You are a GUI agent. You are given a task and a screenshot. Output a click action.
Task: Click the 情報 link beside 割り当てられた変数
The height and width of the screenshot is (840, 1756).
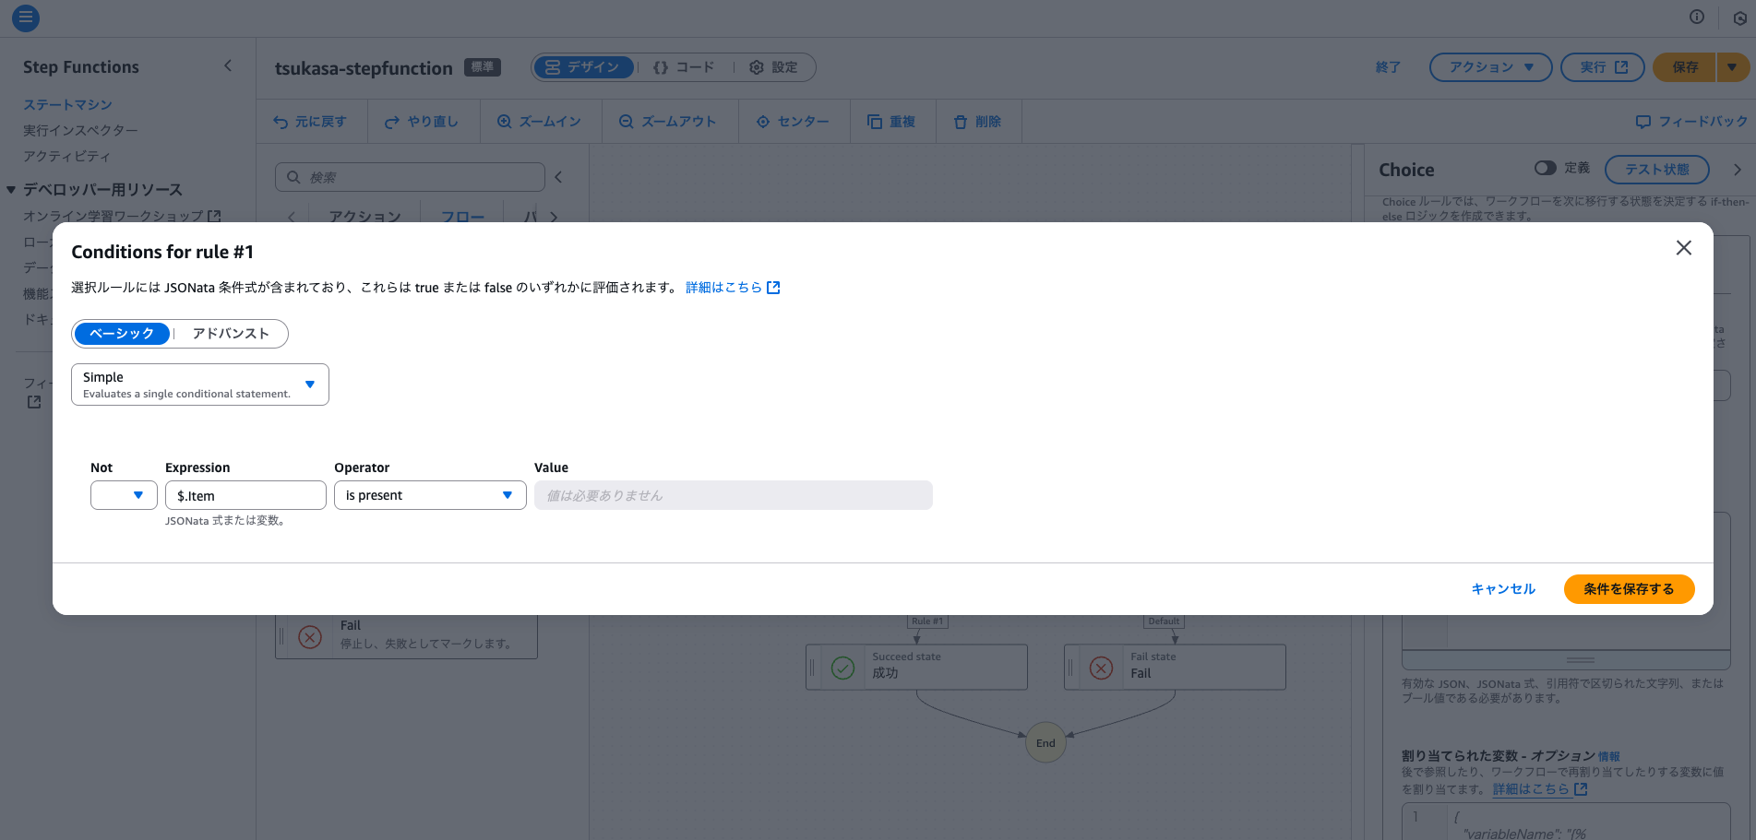coord(1608,757)
